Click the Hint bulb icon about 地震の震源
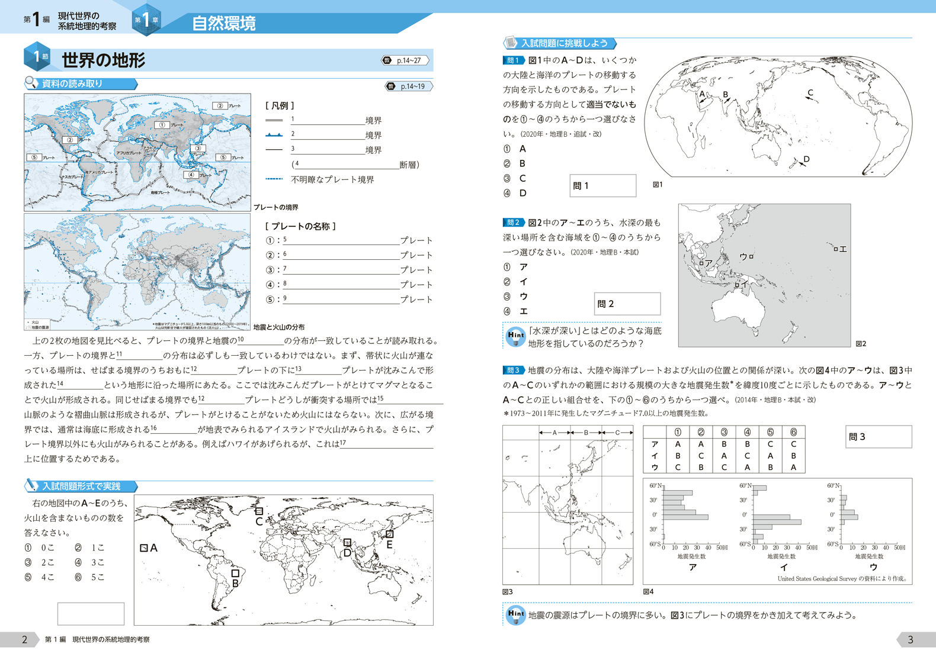The width and height of the screenshot is (936, 660). click(515, 615)
